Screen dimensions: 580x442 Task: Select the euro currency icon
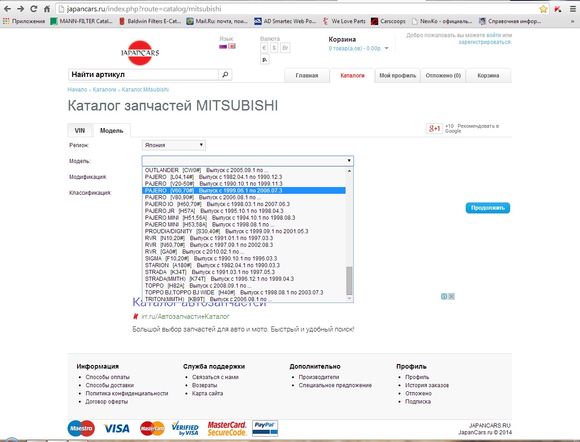click(x=264, y=48)
